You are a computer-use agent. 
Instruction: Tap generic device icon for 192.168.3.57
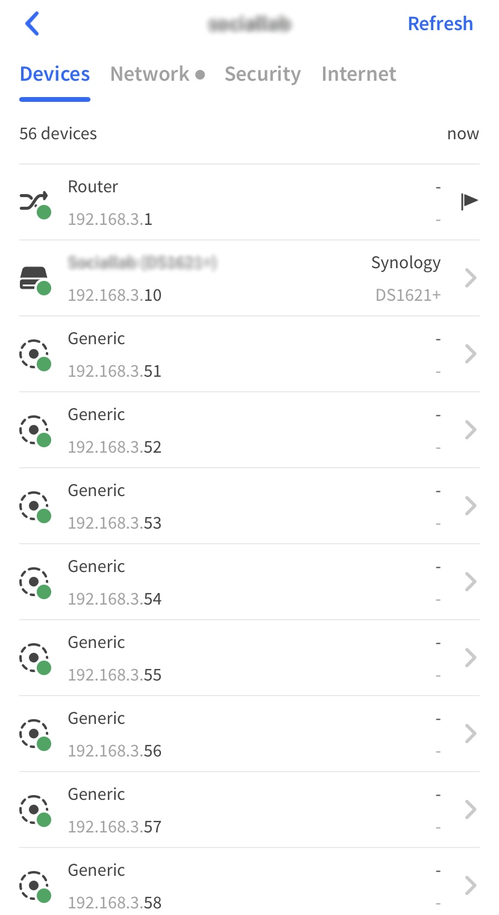coord(34,810)
